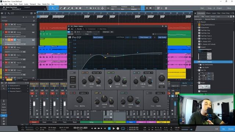This screenshot has width=235, height=132.
Task: Click the transport Record button
Action: tap(118, 128)
